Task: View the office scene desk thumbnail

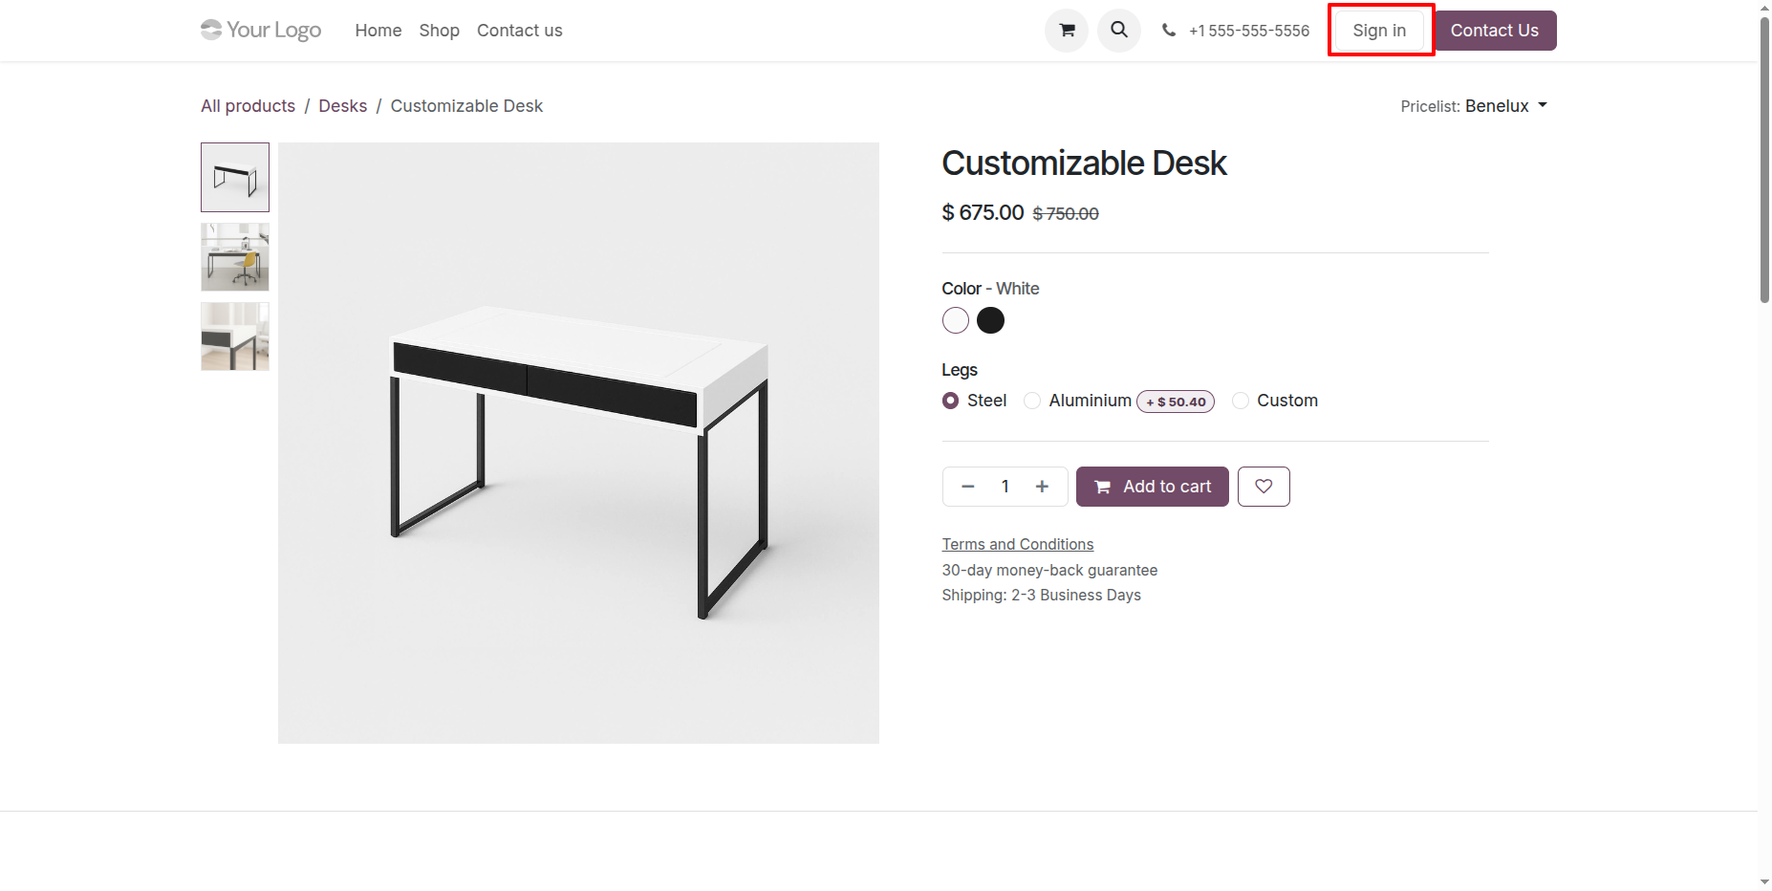Action: 235,257
